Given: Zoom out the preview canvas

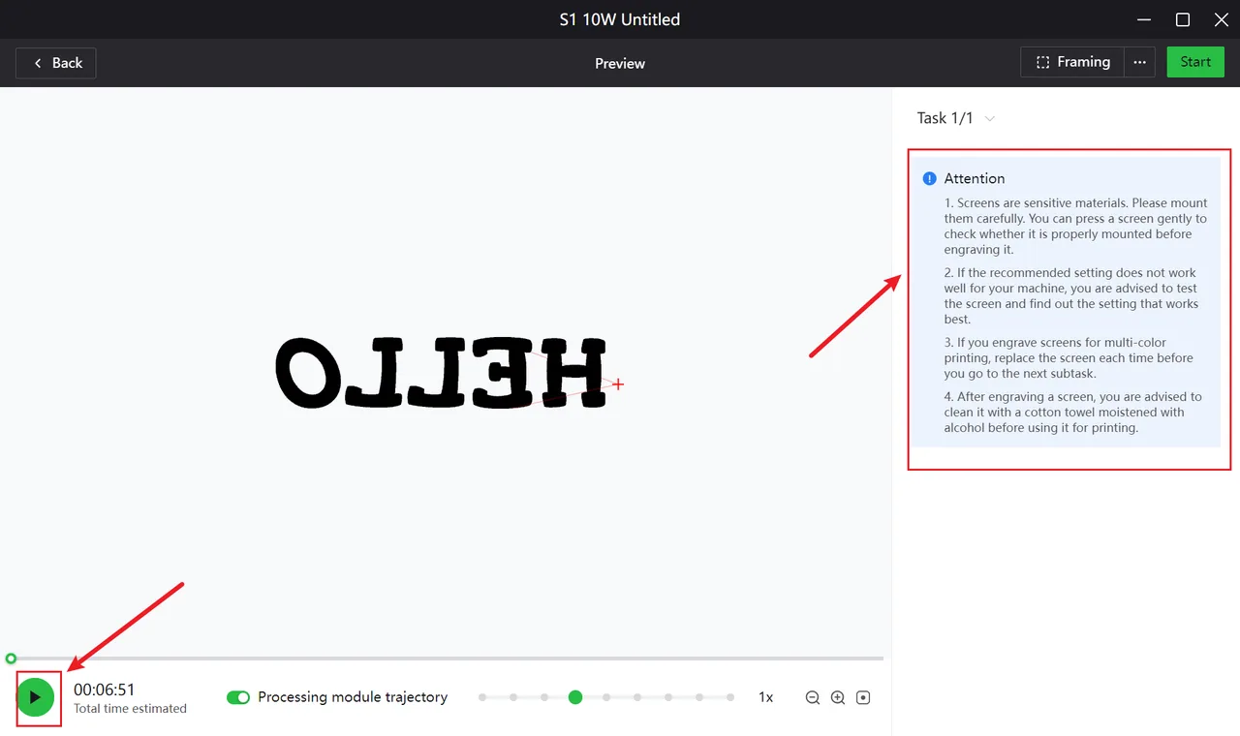Looking at the screenshot, I should [813, 697].
